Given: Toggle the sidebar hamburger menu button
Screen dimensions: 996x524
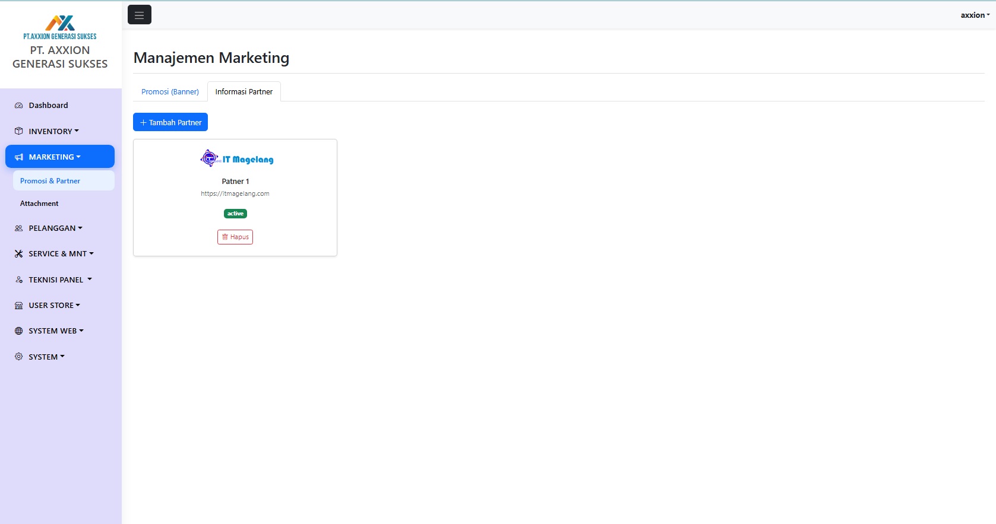Looking at the screenshot, I should click(x=140, y=15).
